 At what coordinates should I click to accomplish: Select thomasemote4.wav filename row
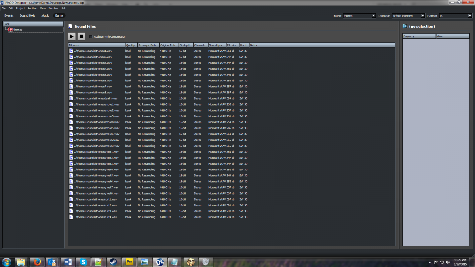point(97,122)
